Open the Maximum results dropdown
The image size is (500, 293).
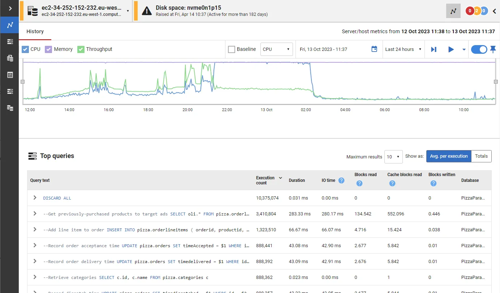[393, 157]
